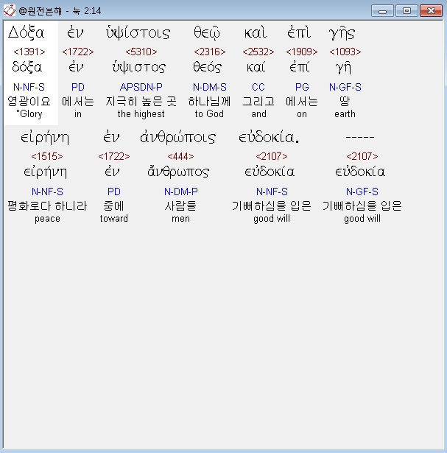Click the Korean gloss 그리고
447x453 pixels.
(258, 101)
